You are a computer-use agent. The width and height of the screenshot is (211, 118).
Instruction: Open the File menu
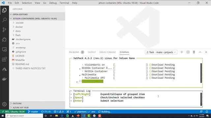[x=10, y=3]
